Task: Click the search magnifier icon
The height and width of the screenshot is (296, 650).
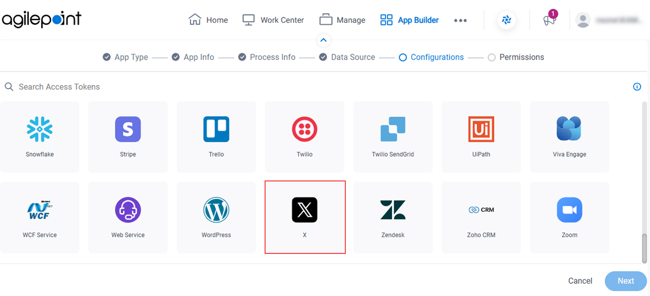Action: coord(9,87)
